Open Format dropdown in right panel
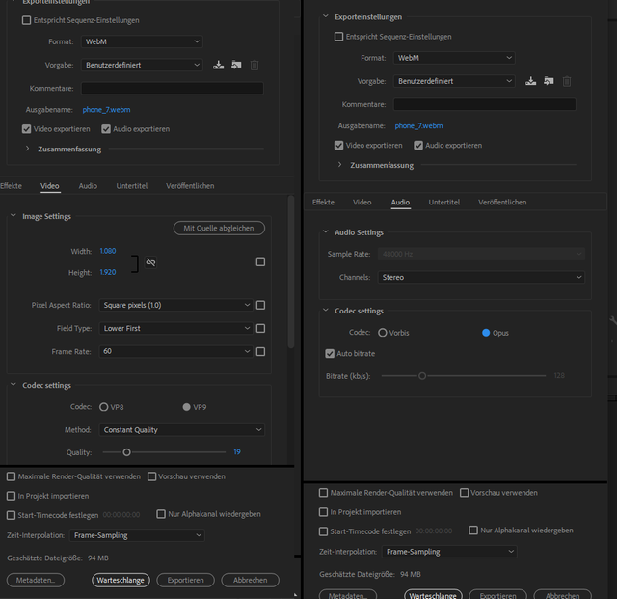 pos(454,58)
